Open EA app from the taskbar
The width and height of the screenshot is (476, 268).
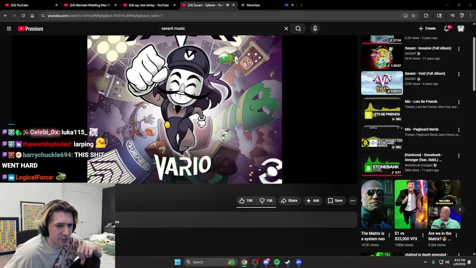point(299,262)
